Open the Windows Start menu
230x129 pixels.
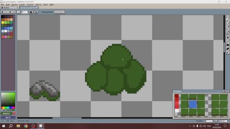click(3, 126)
